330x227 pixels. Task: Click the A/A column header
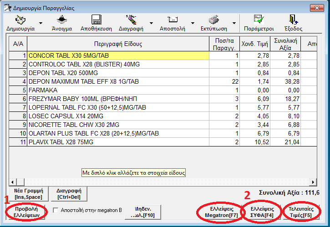click(18, 44)
